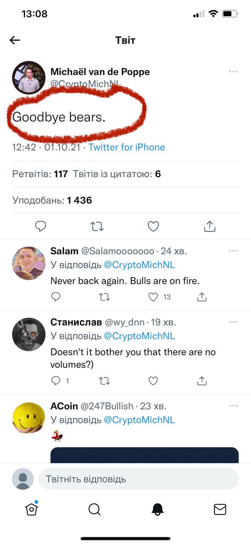Open more options on Salam's reply
251x545 pixels.
(233, 251)
